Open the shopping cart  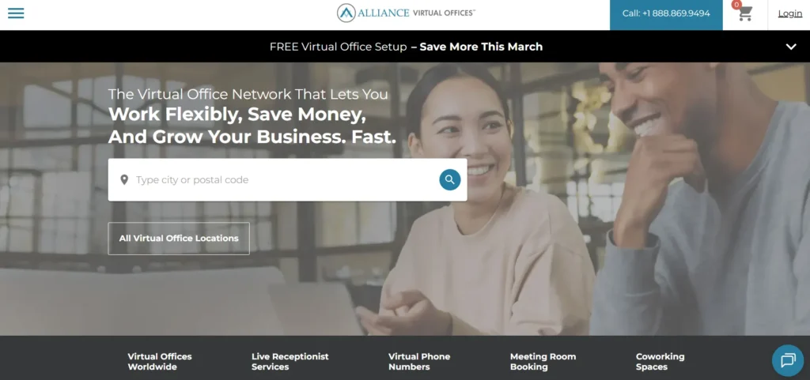tap(745, 13)
